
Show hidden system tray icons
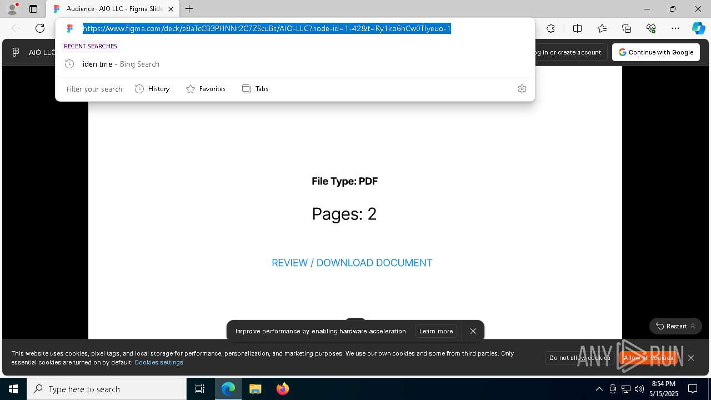coord(599,389)
